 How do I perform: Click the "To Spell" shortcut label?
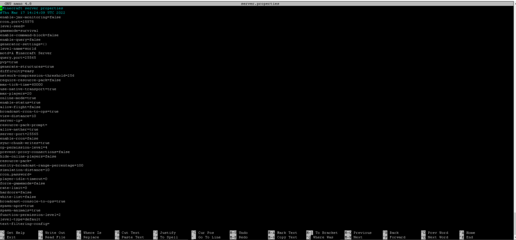pyautogui.click(x=169, y=237)
